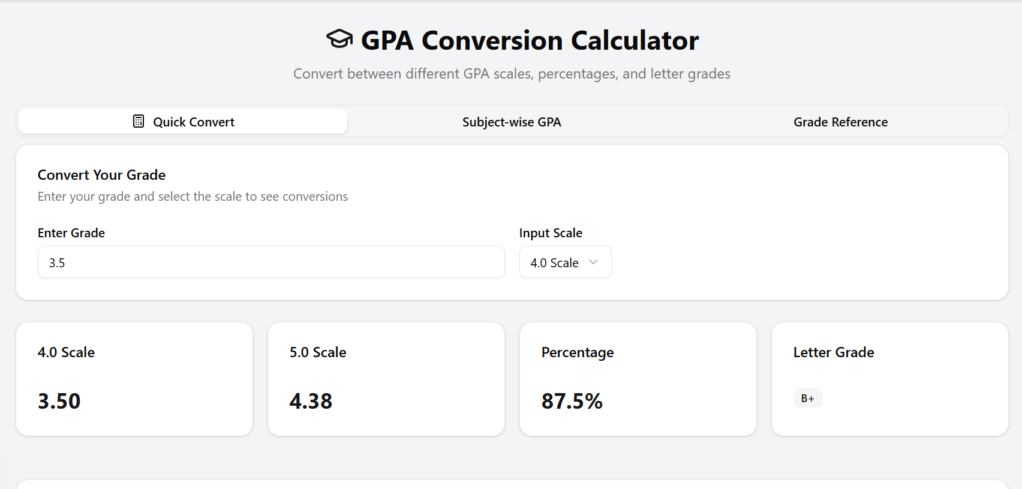The image size is (1022, 489).
Task: Switch to the Subject-wise GPA tab
Action: (x=511, y=122)
